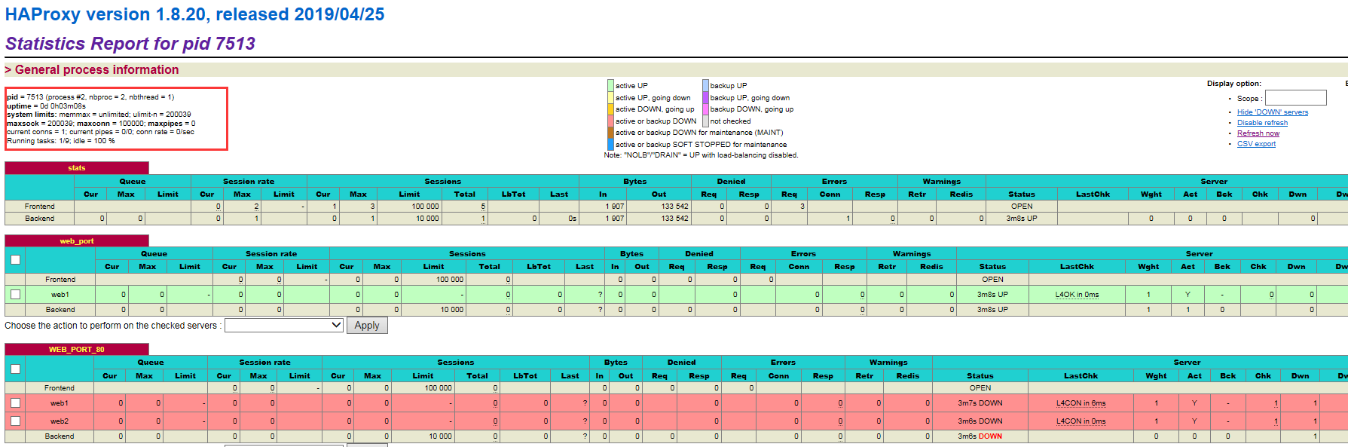
Task: Click 'L4CON in 0ms' in web2 row
Action: click(1081, 421)
